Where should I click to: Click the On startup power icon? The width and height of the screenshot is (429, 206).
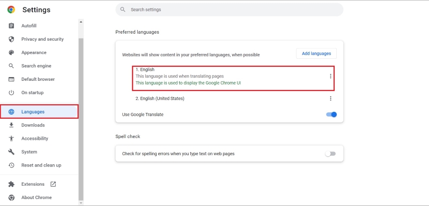11,93
